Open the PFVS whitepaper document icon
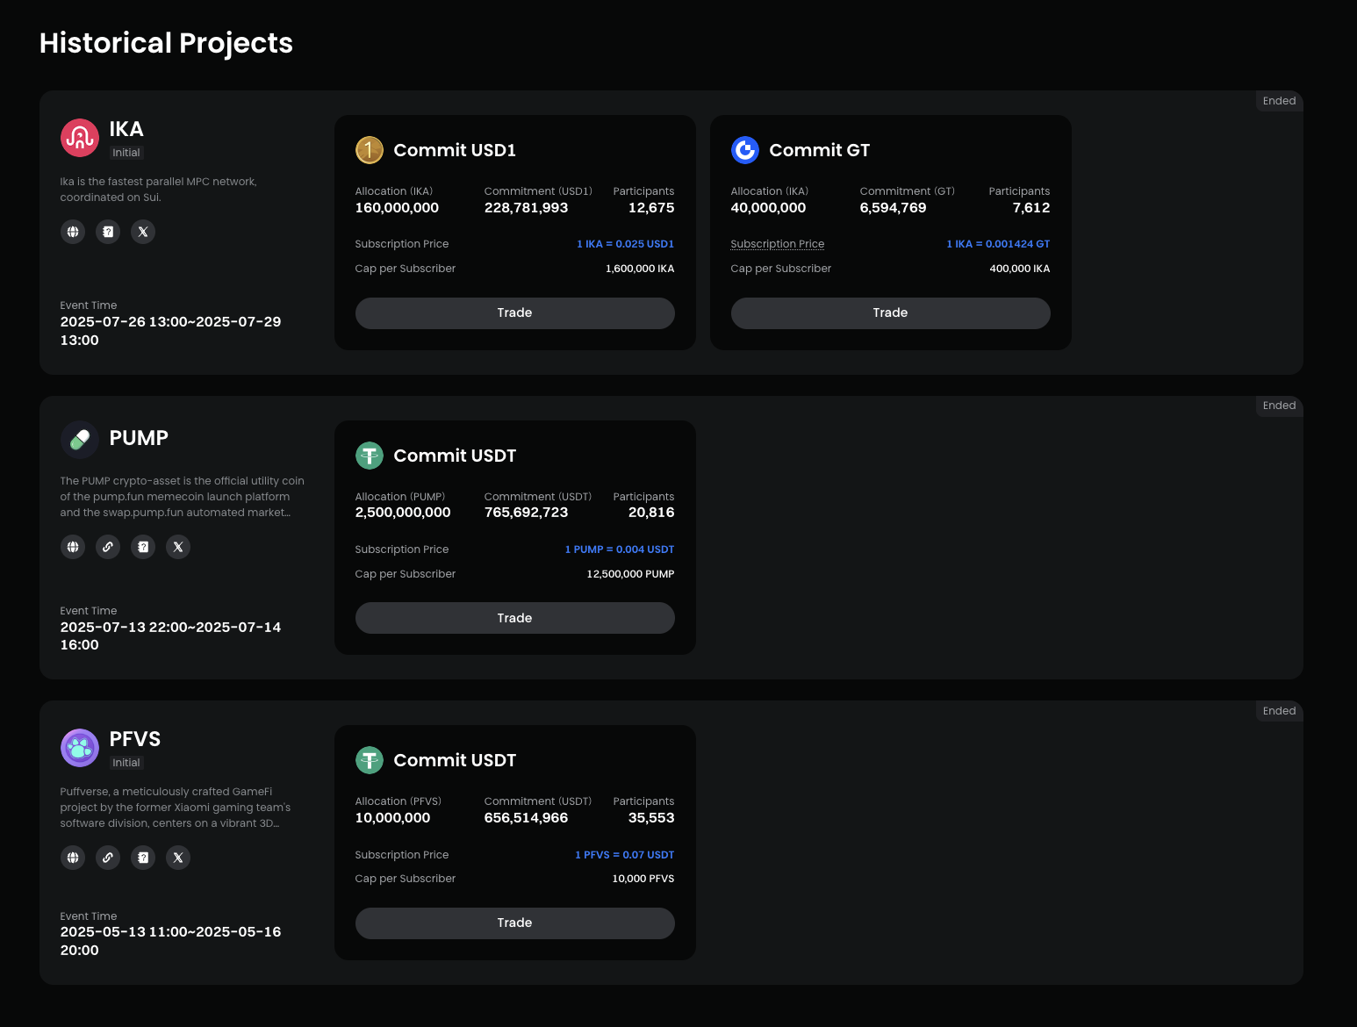Viewport: 1357px width, 1027px height. (143, 858)
